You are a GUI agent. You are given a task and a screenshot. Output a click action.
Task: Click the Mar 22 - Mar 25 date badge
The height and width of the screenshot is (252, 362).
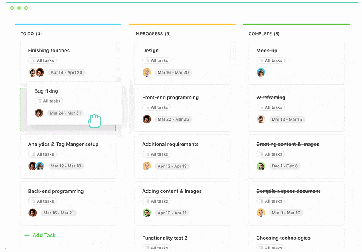pos(173,119)
